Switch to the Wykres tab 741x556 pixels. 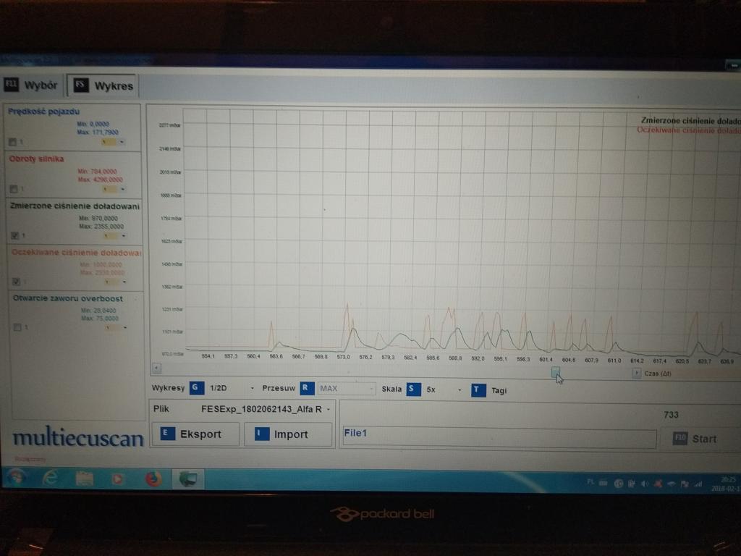[x=103, y=85]
